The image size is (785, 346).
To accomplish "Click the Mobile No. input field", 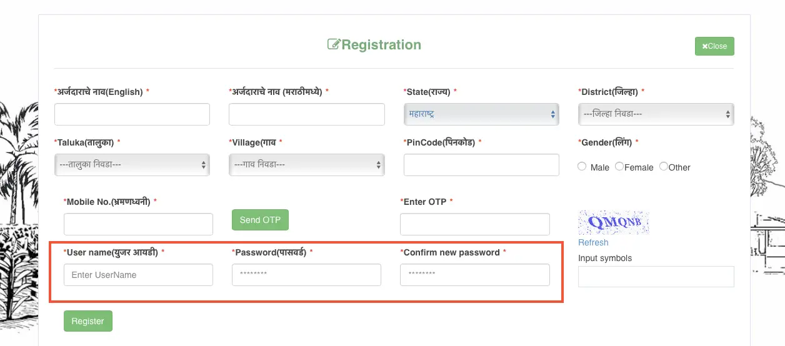I will click(138, 224).
